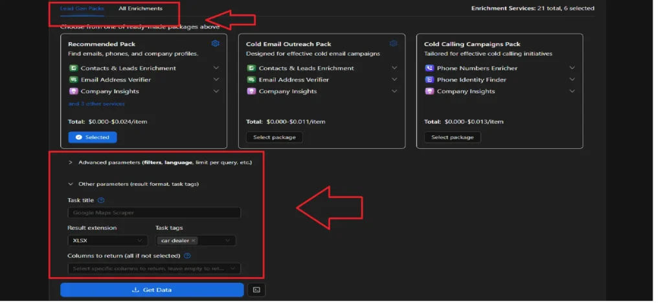Click Company Insights icon in Cold Email Outreach Pack
663x303 pixels.
252,91
